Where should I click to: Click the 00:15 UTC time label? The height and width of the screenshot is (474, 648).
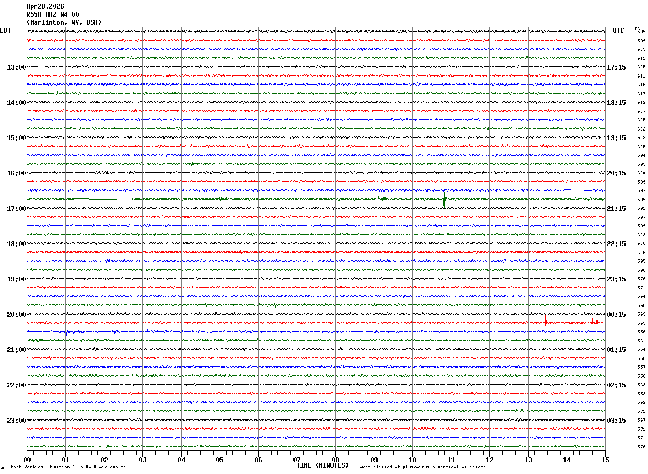616,315
